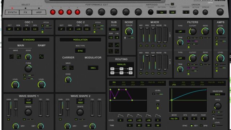Click the SYNC mod type button

pyautogui.click(x=80, y=51)
